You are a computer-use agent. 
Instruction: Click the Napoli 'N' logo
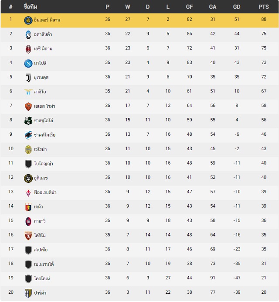[x=28, y=63]
